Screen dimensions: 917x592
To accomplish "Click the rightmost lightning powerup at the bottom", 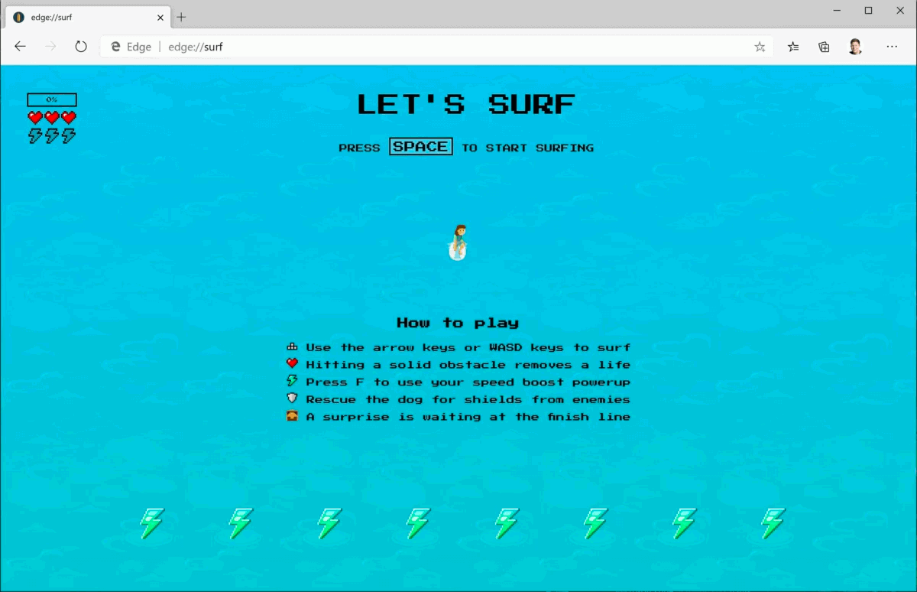I will [773, 523].
